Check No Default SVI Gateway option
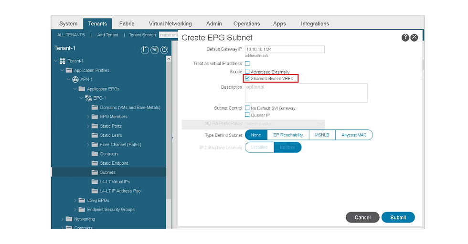Image resolution: width=468 pixels, height=244 pixels. coord(247,108)
